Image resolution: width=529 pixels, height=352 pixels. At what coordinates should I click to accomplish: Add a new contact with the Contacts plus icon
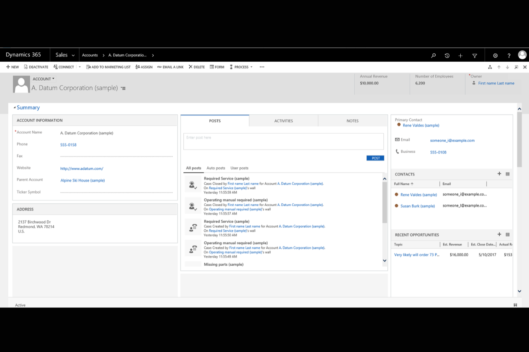499,174
